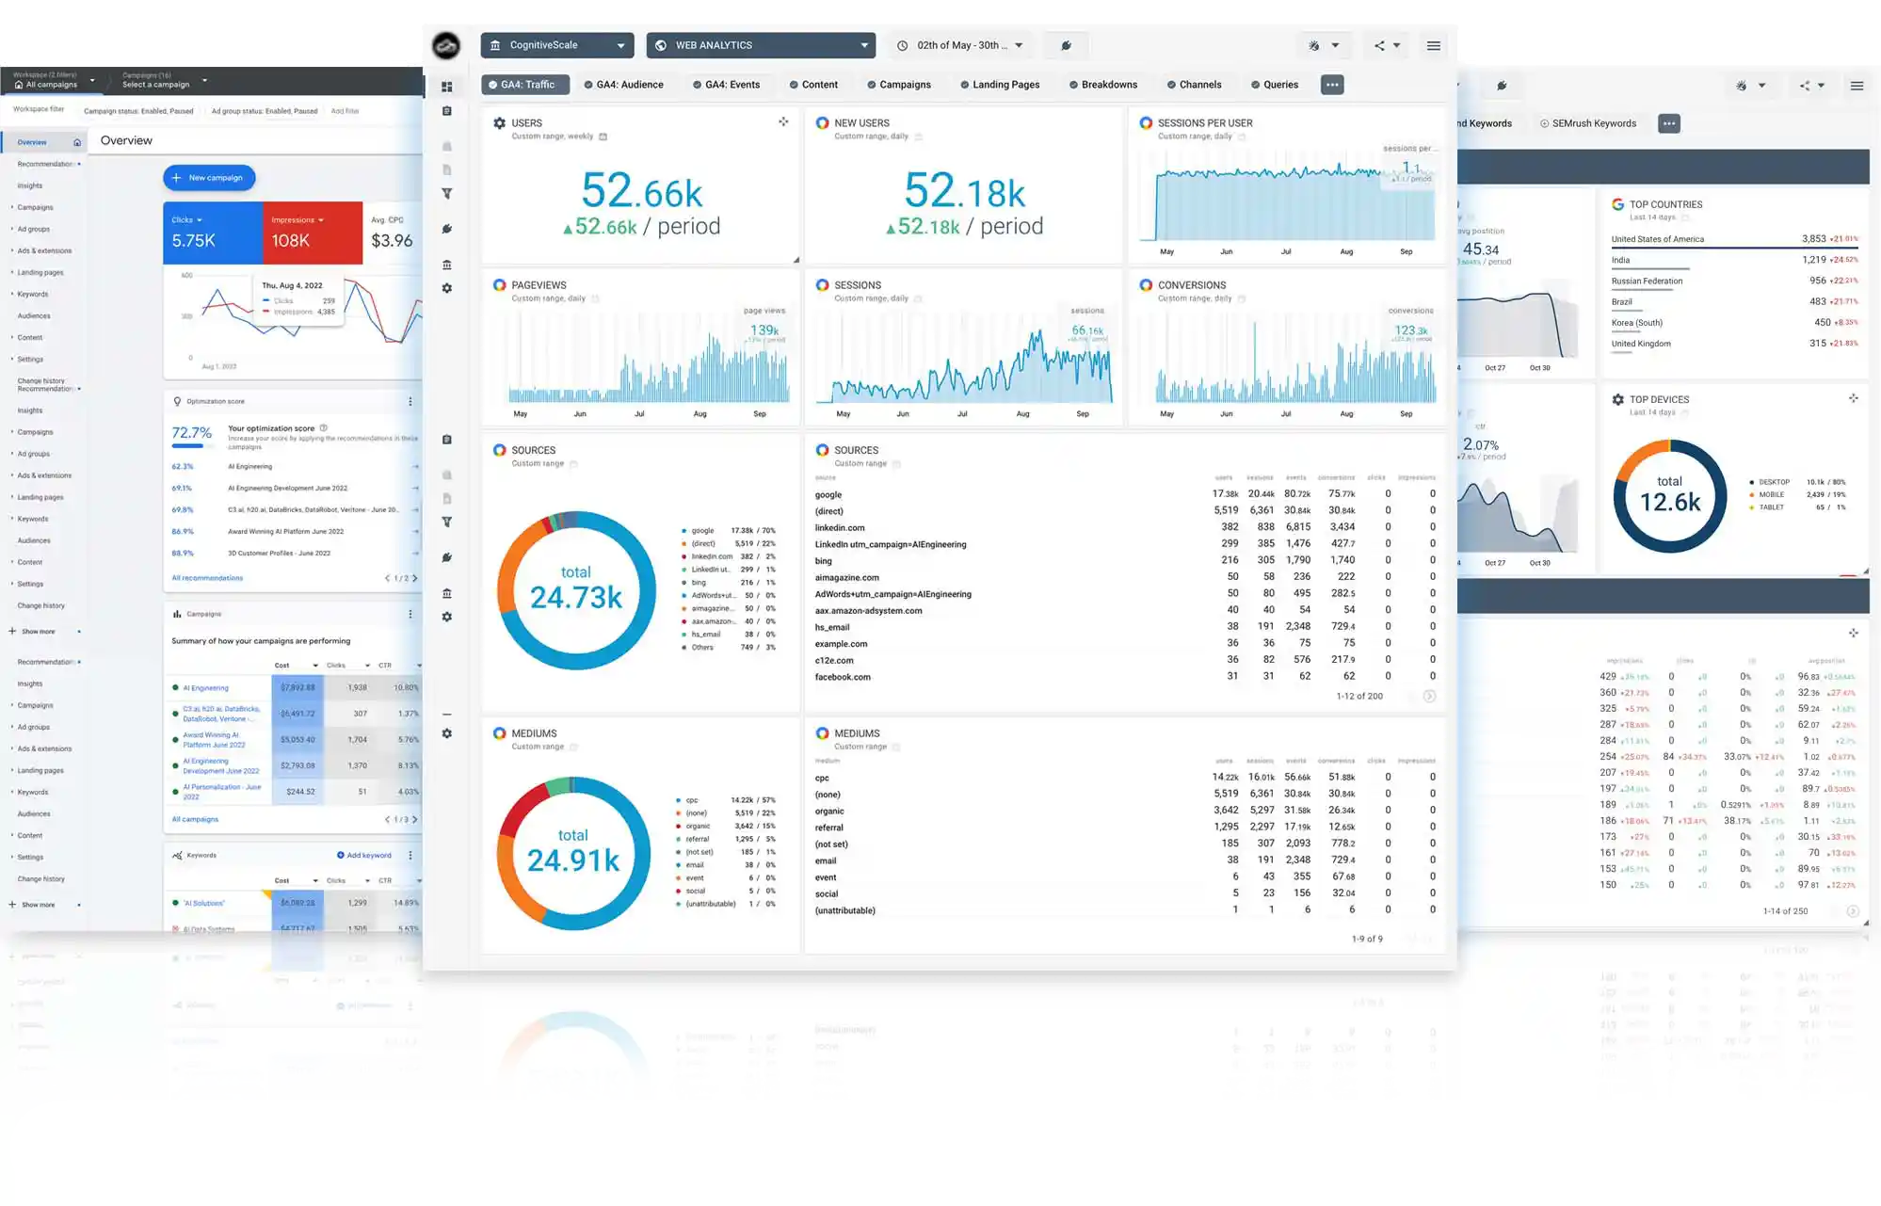Click the round logo in the center dashboard header
1881x1206 pixels.
click(x=446, y=45)
